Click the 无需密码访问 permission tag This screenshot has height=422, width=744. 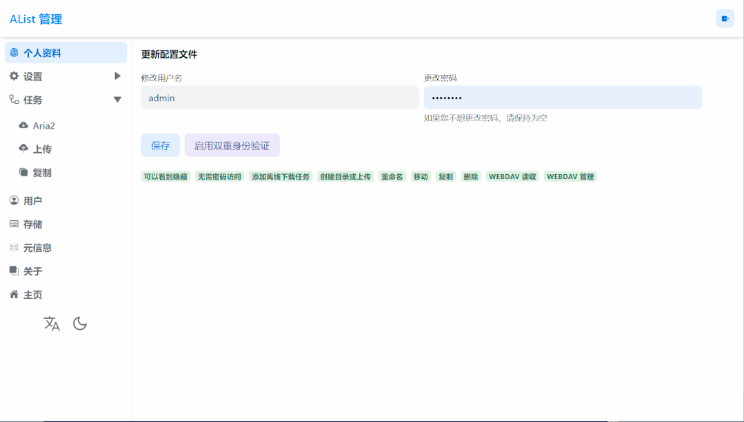coord(220,177)
